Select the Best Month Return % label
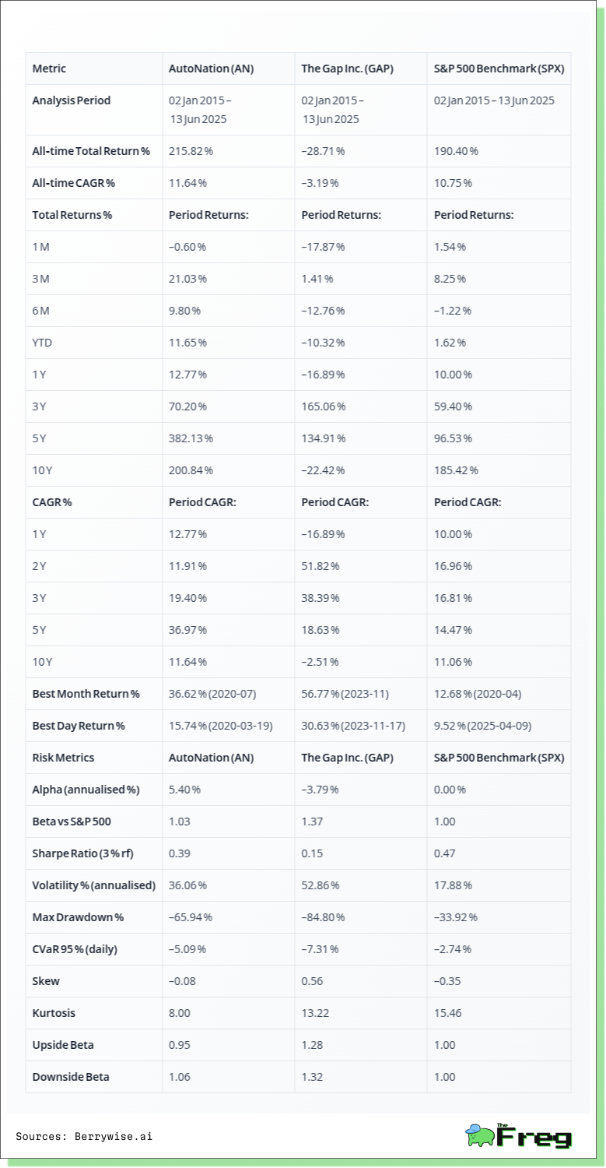 click(86, 694)
